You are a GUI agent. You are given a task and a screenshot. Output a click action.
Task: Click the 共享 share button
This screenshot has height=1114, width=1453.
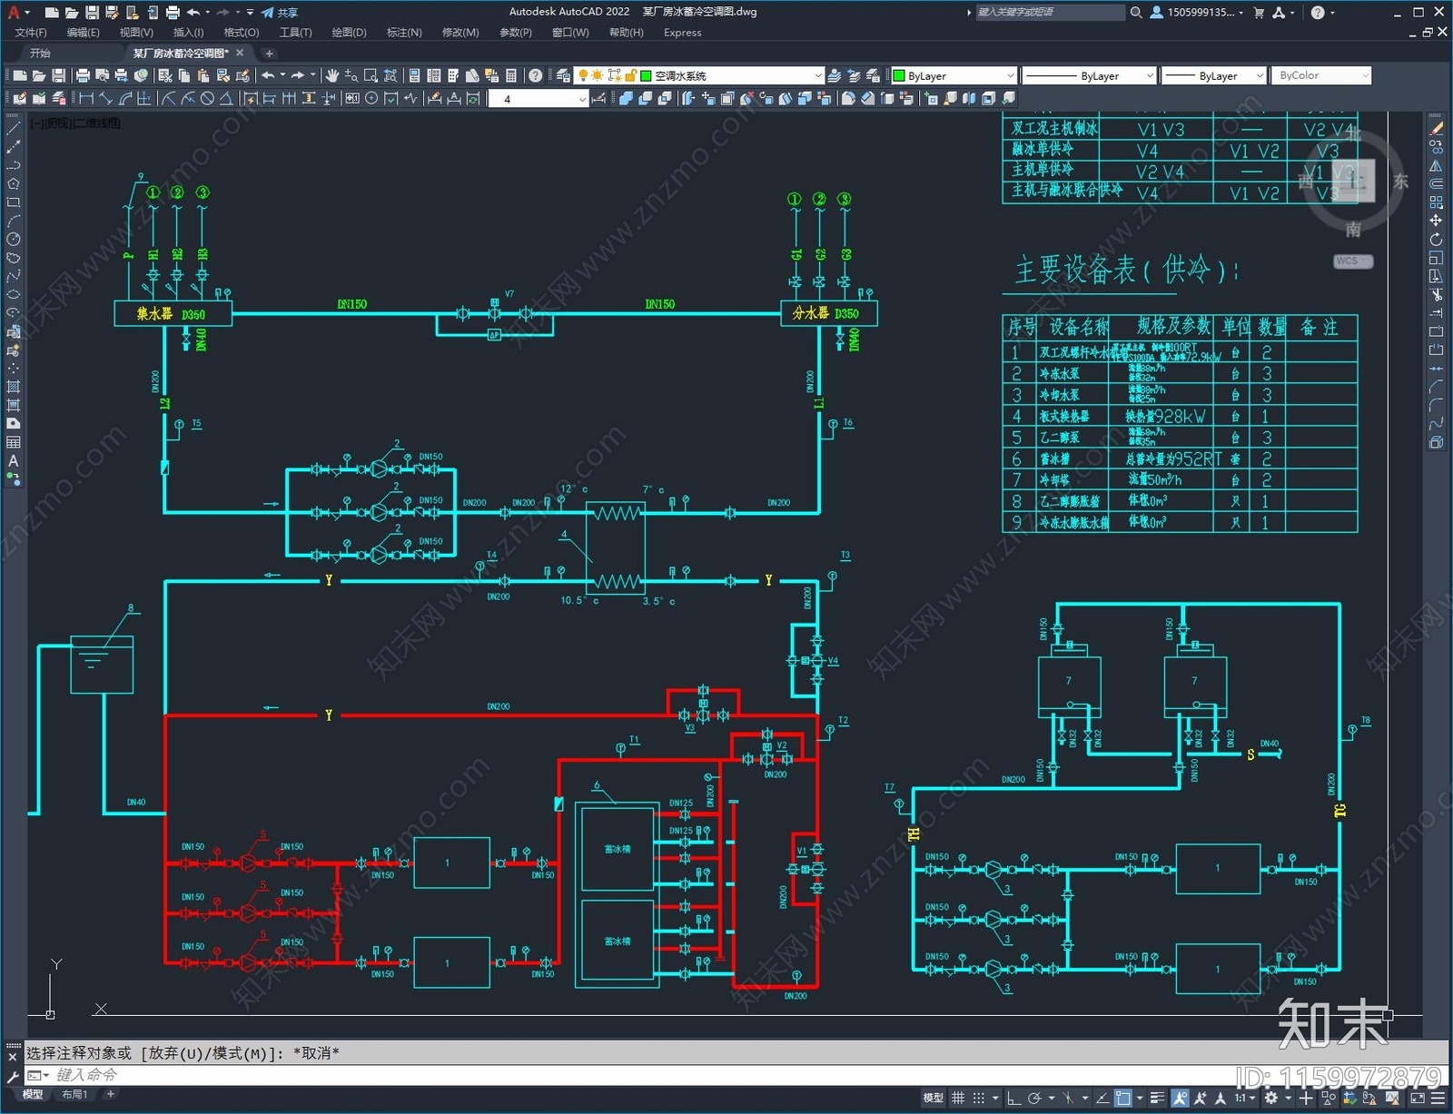[x=280, y=13]
